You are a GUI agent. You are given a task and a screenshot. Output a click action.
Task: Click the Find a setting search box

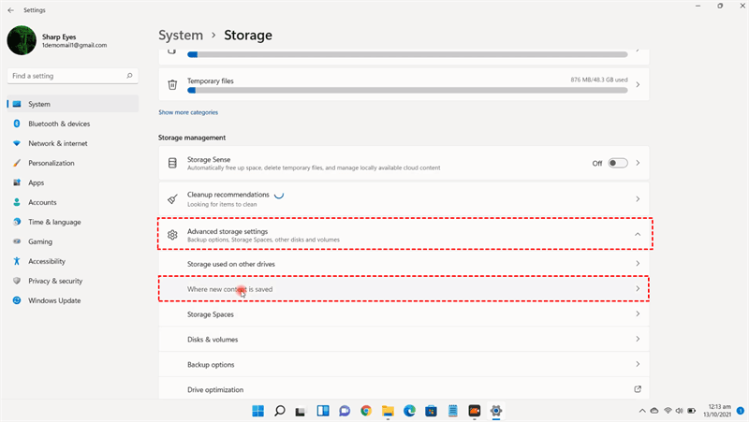click(71, 75)
